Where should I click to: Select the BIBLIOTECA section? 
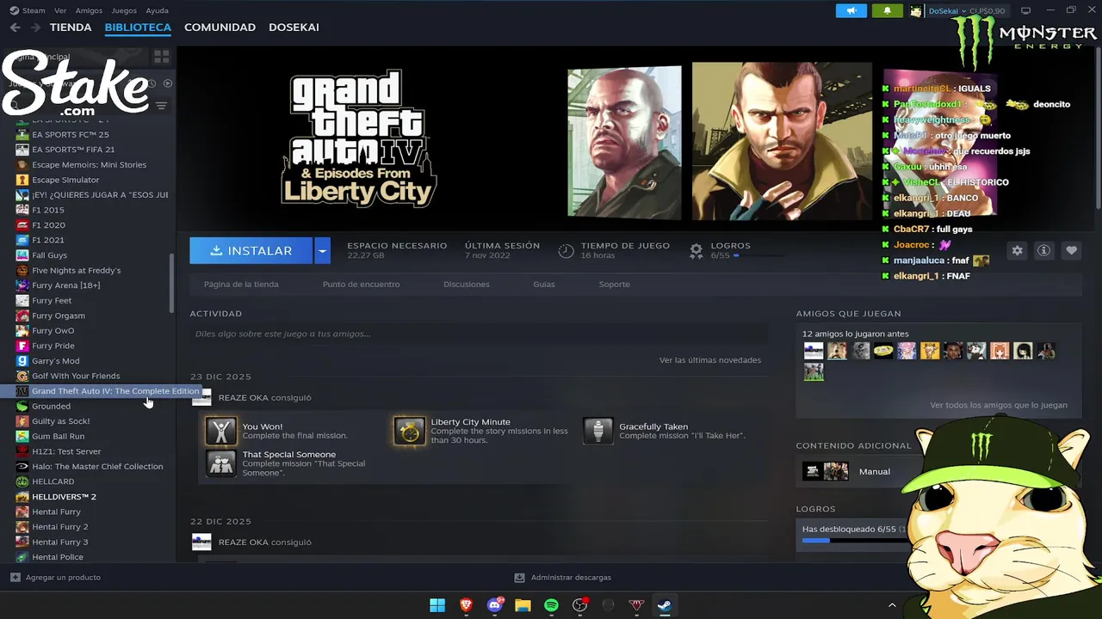click(x=138, y=28)
